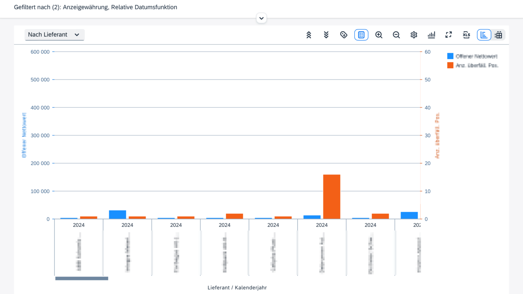Expand the collapsed filter header
Screen dimensions: 523x294
click(x=261, y=18)
